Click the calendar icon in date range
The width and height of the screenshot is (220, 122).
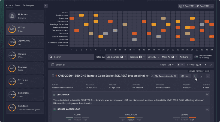pyautogui.click(x=181, y=6)
